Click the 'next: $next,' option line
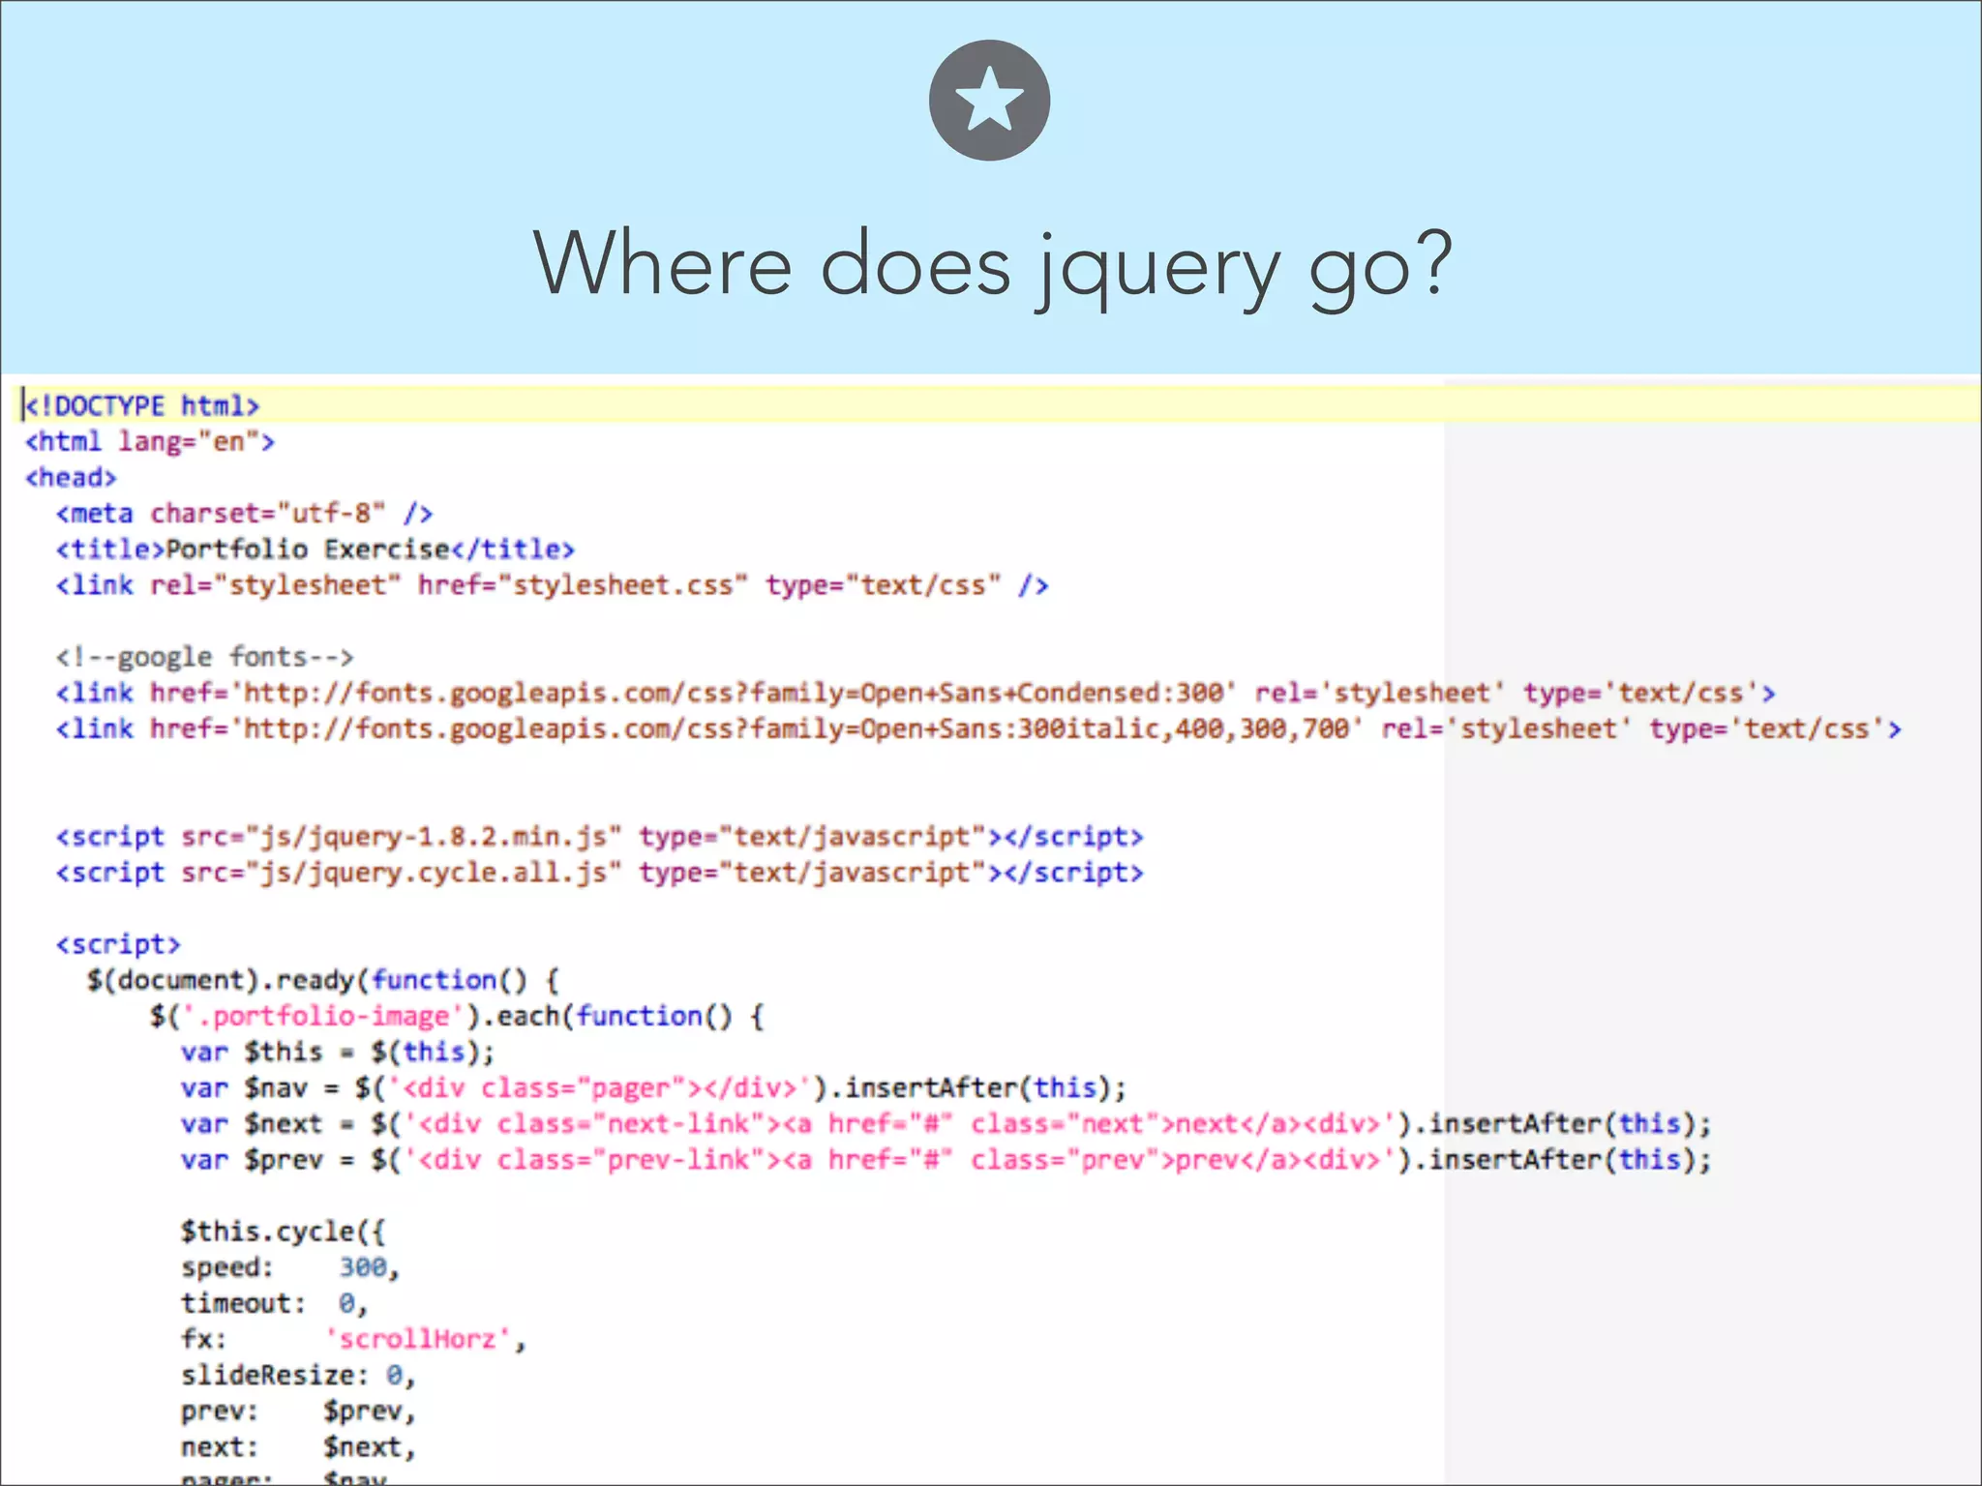Image resolution: width=1982 pixels, height=1486 pixels. 298,1447
